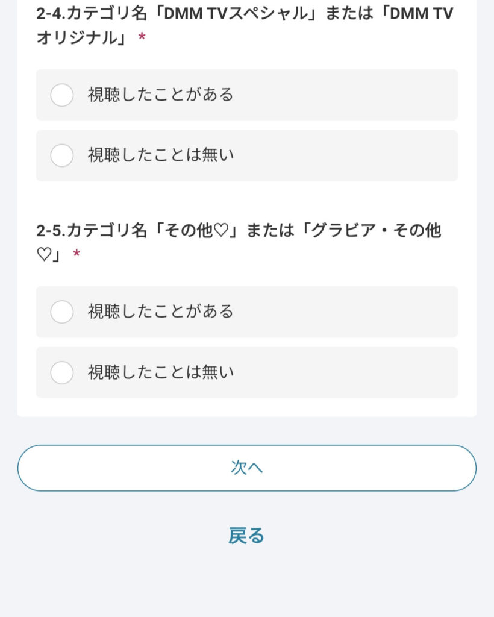Click the red required asterisk of question 2-5

pos(77,255)
